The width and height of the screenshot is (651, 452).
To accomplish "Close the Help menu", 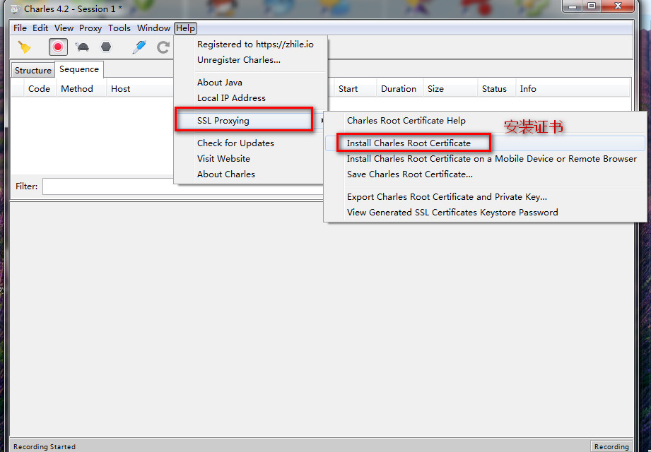I will pyautogui.click(x=185, y=28).
